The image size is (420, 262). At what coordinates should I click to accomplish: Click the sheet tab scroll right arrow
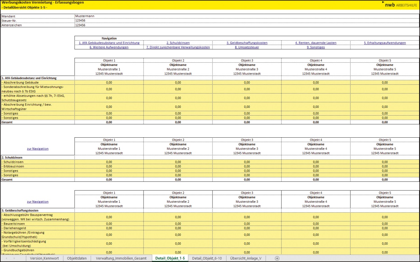coord(14,258)
